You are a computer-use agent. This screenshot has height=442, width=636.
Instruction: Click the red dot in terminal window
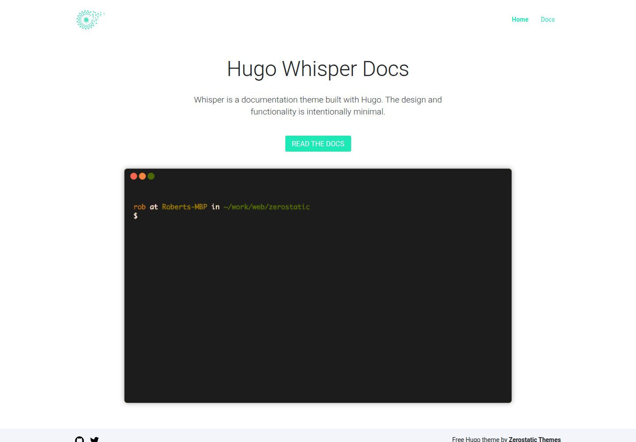coord(134,176)
